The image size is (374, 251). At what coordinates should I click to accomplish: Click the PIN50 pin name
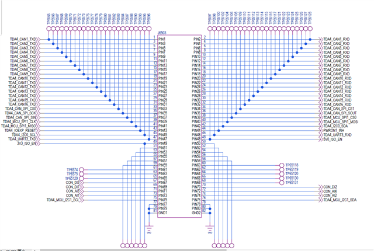coord(196,144)
